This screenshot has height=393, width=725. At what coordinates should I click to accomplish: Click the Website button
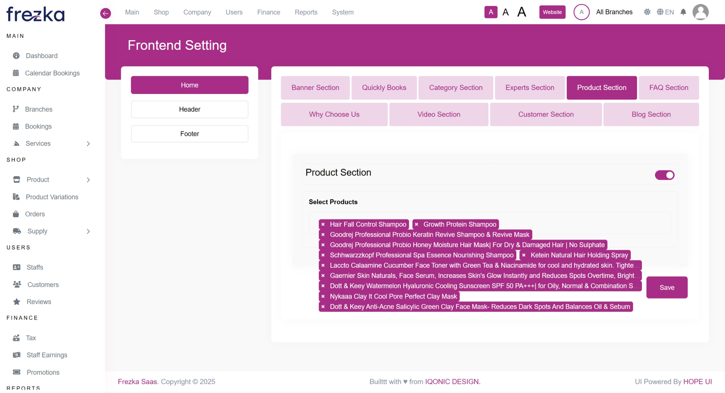(x=552, y=12)
